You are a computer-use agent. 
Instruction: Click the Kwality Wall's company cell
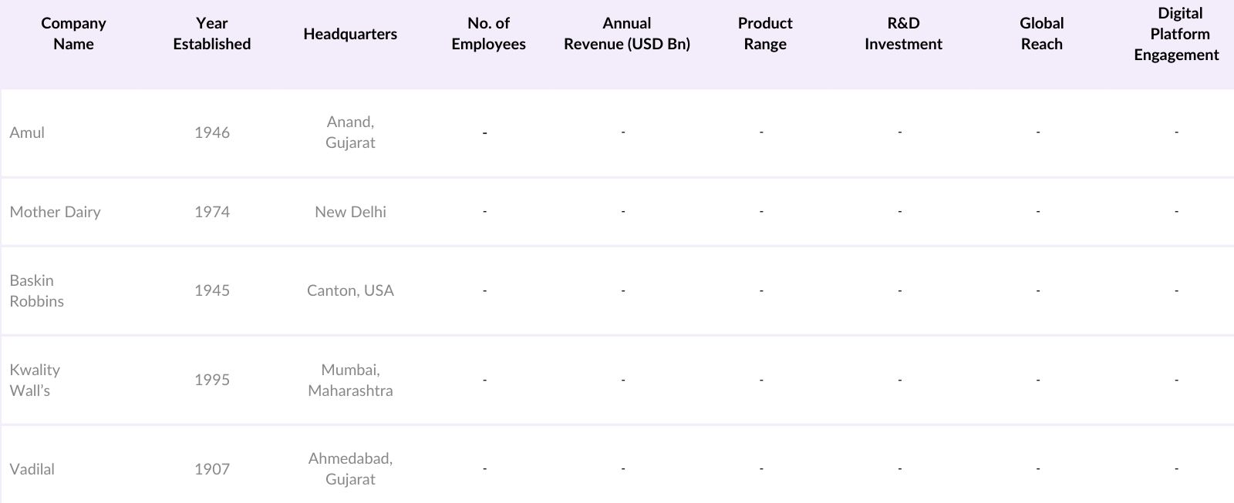click(35, 381)
